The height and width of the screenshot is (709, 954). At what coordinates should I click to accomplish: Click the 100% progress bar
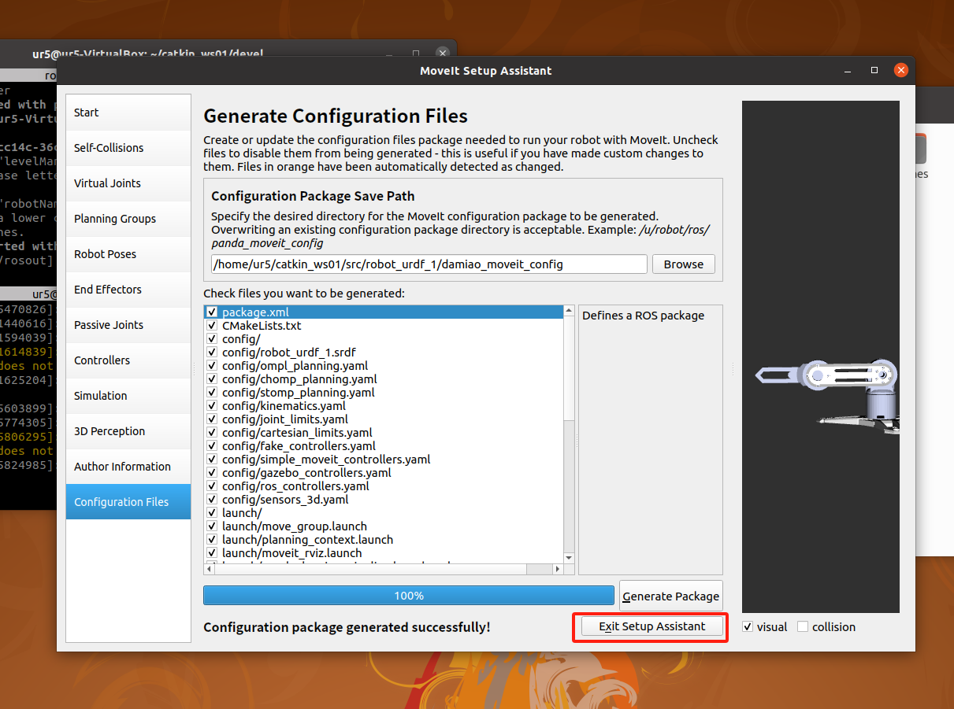pos(409,596)
